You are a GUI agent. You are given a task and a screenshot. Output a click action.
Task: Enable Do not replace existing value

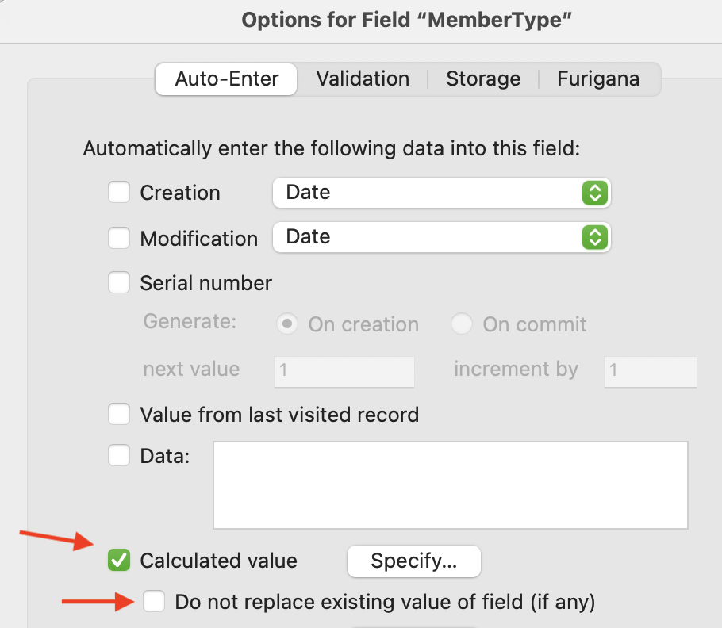[154, 602]
